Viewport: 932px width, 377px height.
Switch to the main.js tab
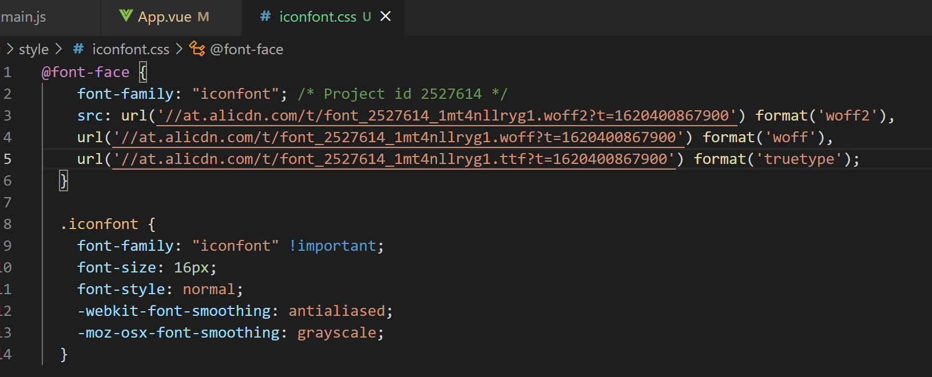tap(23, 17)
